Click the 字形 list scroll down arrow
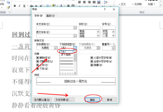Image resolution: width=163 pixels, height=112 pixels. click(98, 36)
